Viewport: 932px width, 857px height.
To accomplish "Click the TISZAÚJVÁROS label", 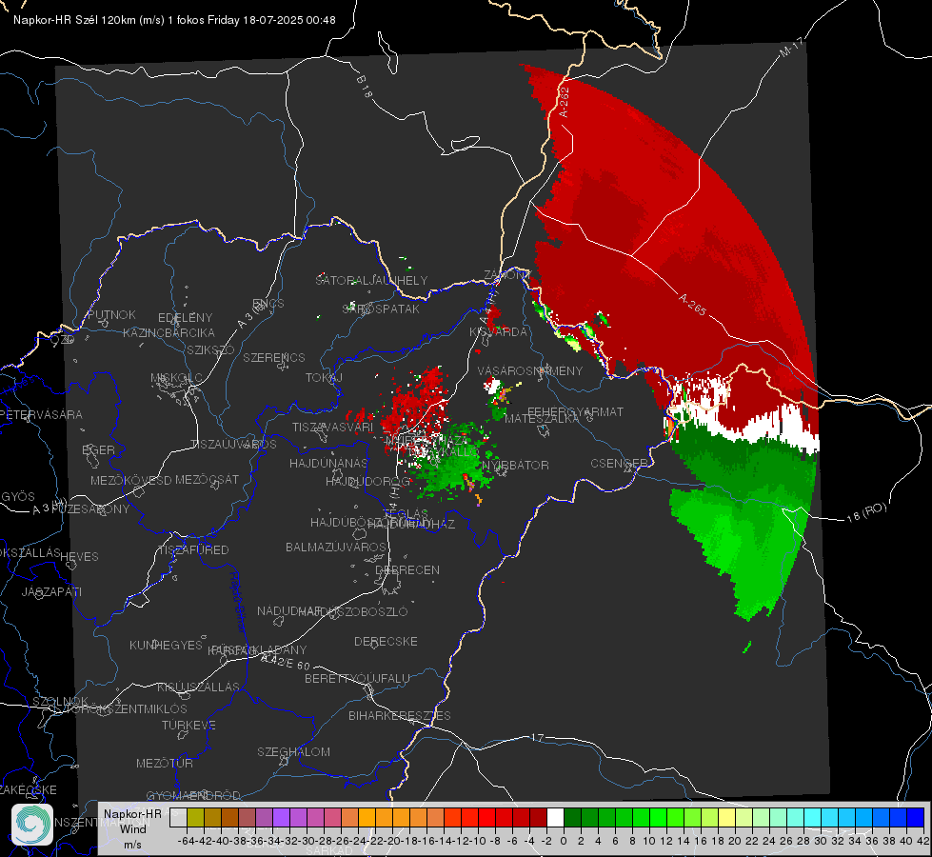I will coord(233,445).
